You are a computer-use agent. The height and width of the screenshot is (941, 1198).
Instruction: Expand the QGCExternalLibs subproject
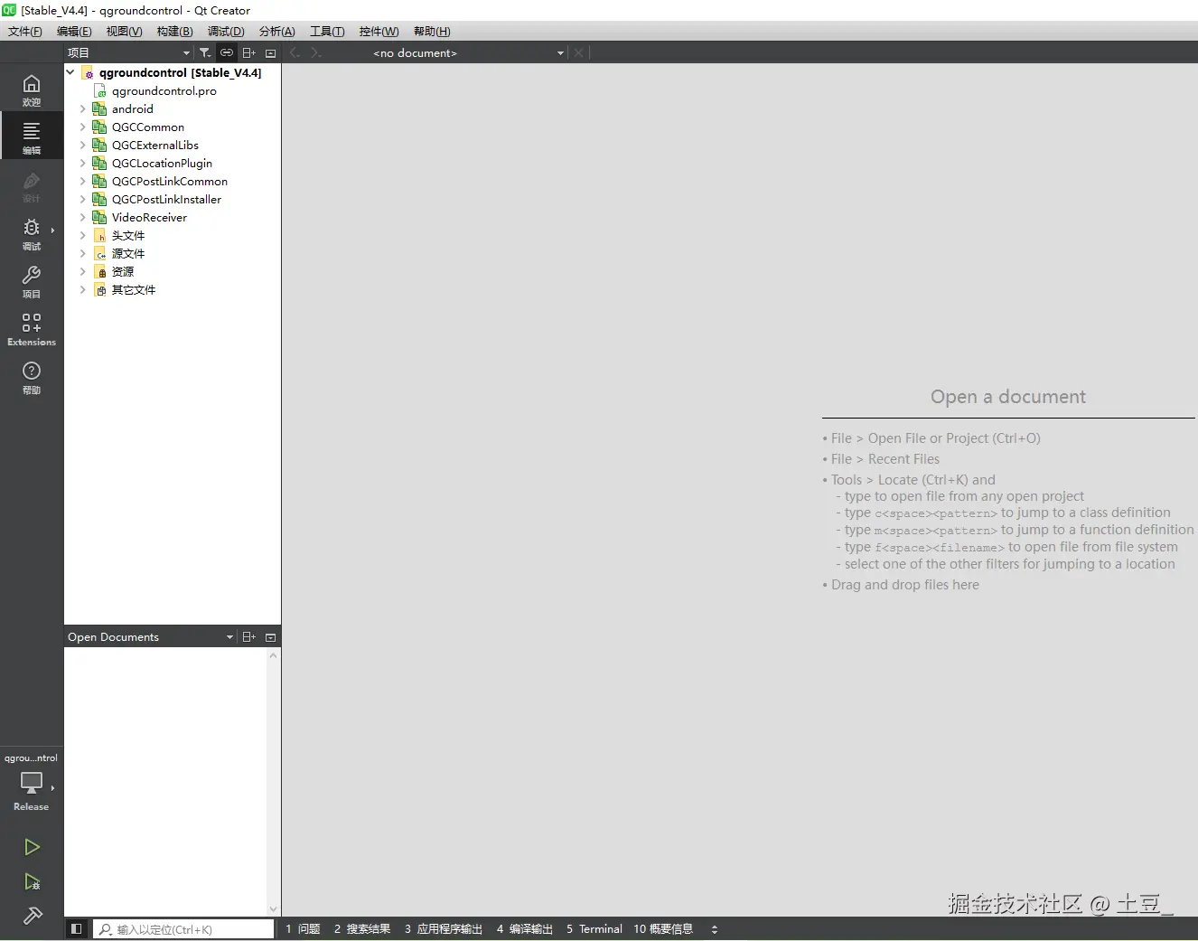[x=82, y=145]
